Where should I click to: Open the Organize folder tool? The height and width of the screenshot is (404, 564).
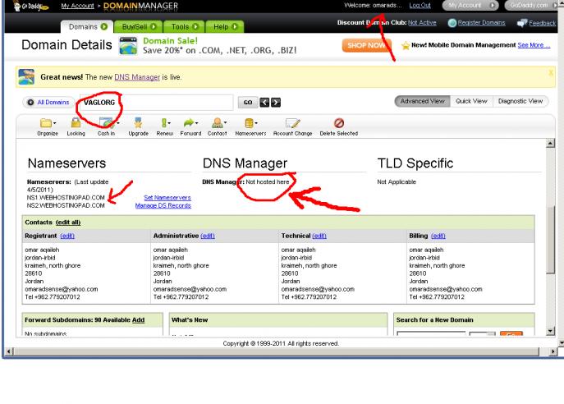click(x=46, y=123)
